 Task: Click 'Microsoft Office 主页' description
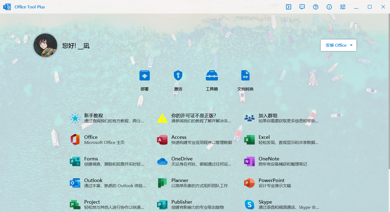pos(104,143)
